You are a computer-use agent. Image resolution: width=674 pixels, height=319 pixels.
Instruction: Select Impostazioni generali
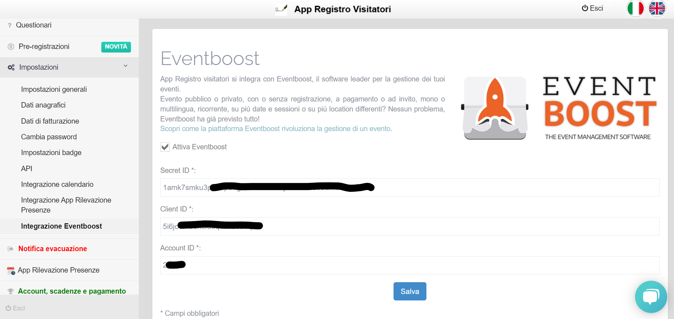tap(54, 89)
